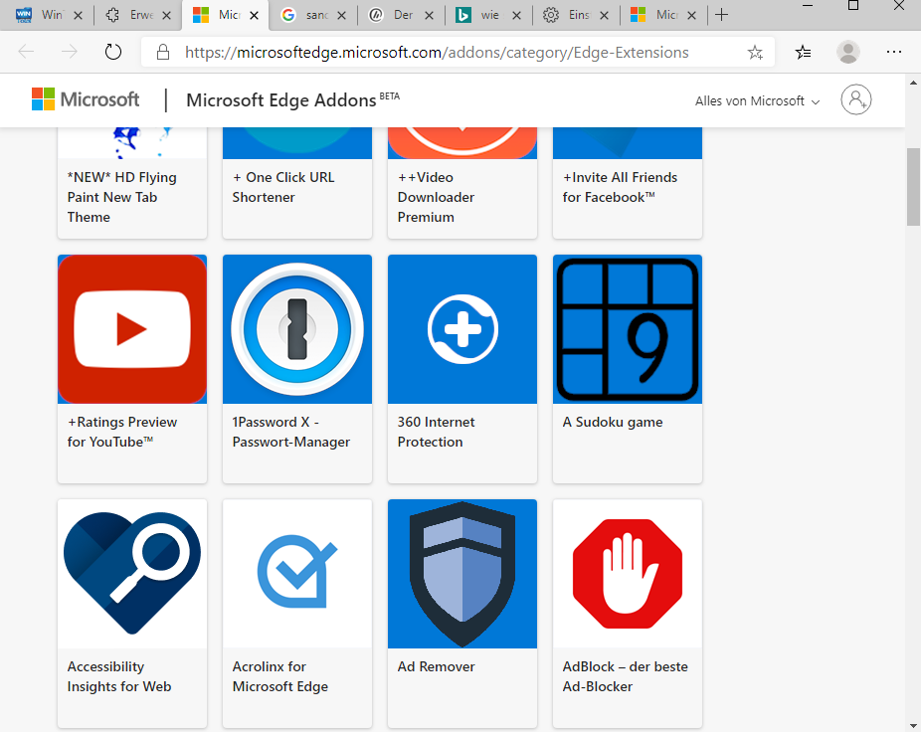Open the Ad Remover title

pyautogui.click(x=436, y=666)
